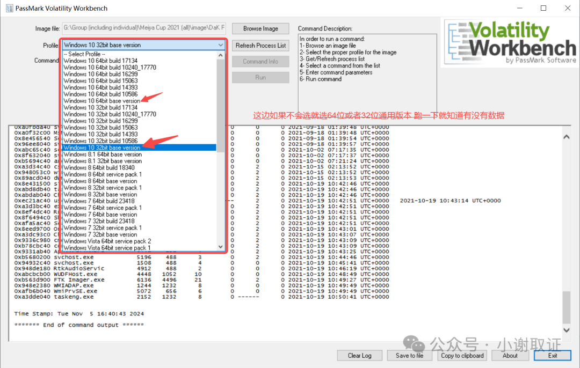The image size is (580, 368).
Task: Click the WMIADAP.exe process row
Action: [x=201, y=285]
